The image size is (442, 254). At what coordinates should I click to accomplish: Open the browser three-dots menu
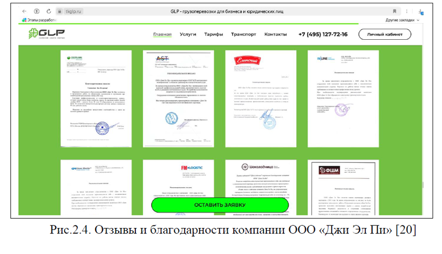407,11
